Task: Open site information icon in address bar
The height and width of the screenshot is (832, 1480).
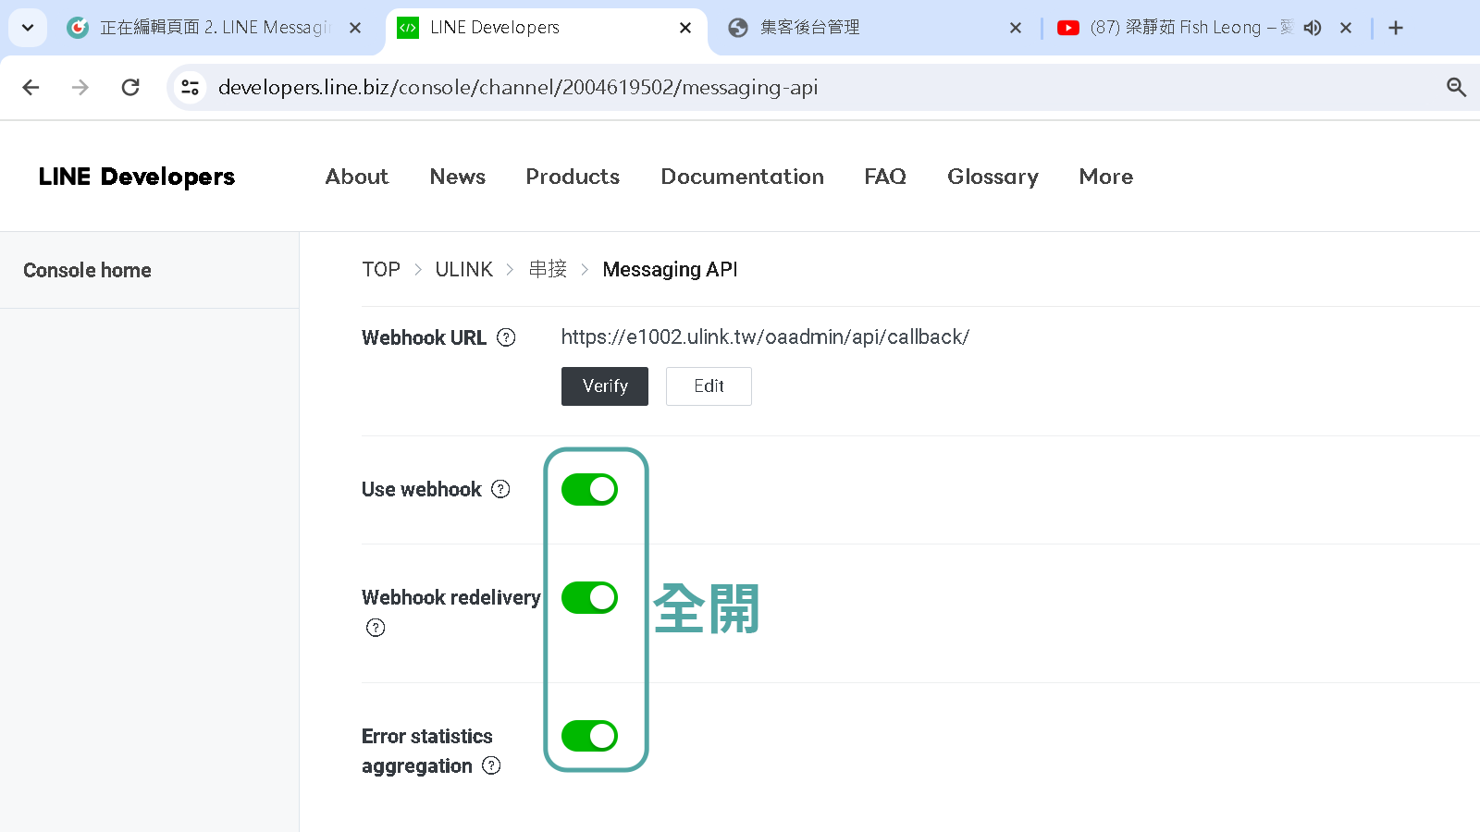Action: (190, 87)
